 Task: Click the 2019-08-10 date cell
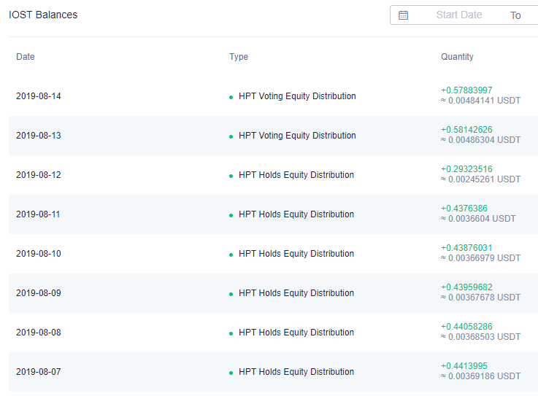point(39,254)
